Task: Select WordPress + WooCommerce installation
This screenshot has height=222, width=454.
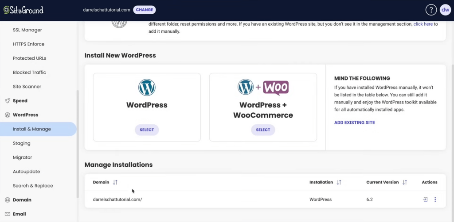Action: [263, 130]
